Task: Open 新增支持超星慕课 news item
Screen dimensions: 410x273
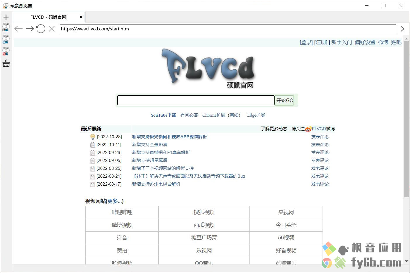Action: coord(149,160)
